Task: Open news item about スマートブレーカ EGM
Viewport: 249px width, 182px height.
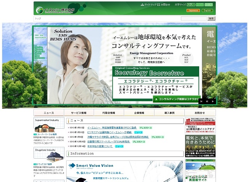Action: coord(109,142)
